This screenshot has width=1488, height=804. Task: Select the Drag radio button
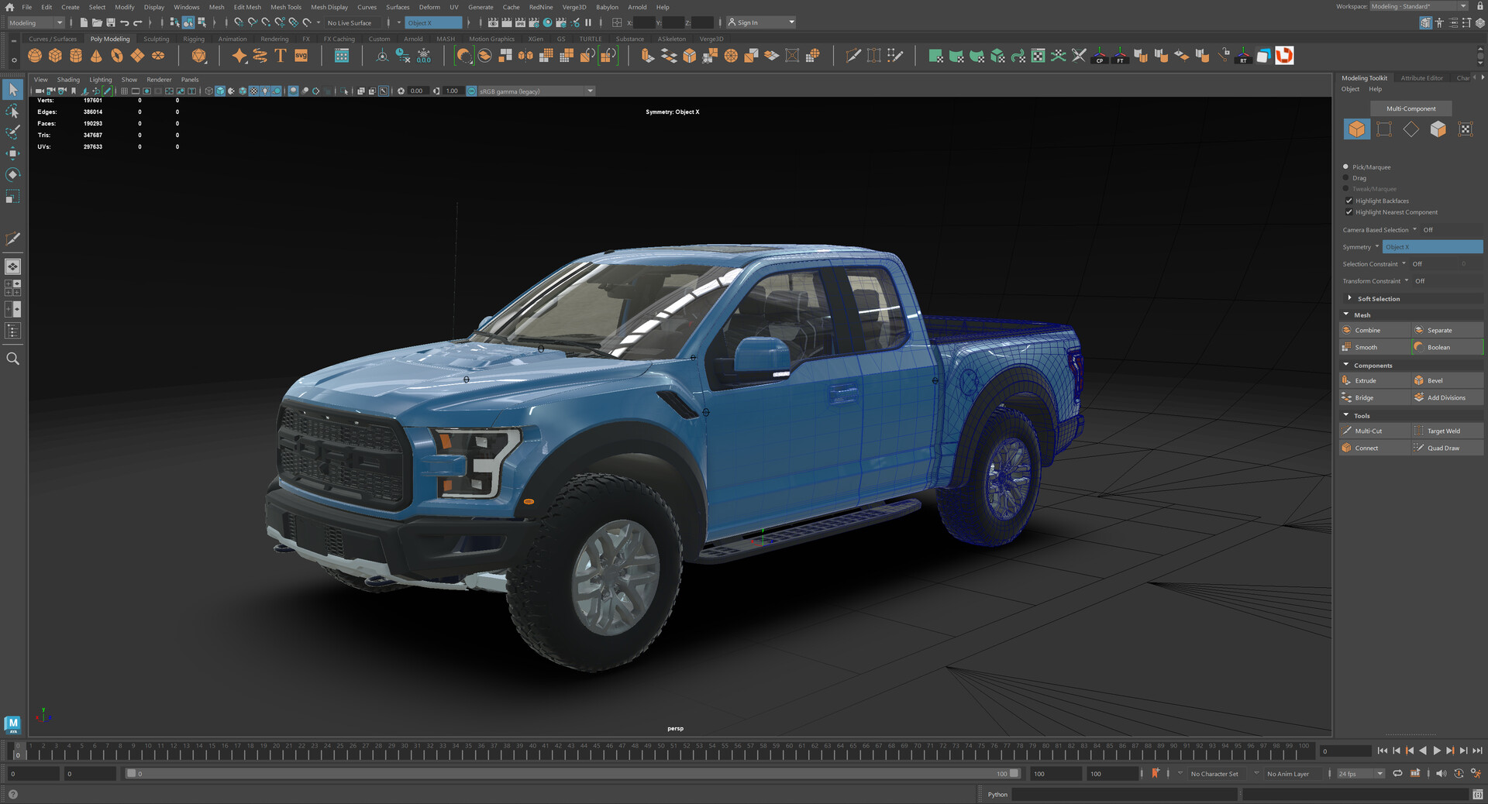tap(1345, 177)
